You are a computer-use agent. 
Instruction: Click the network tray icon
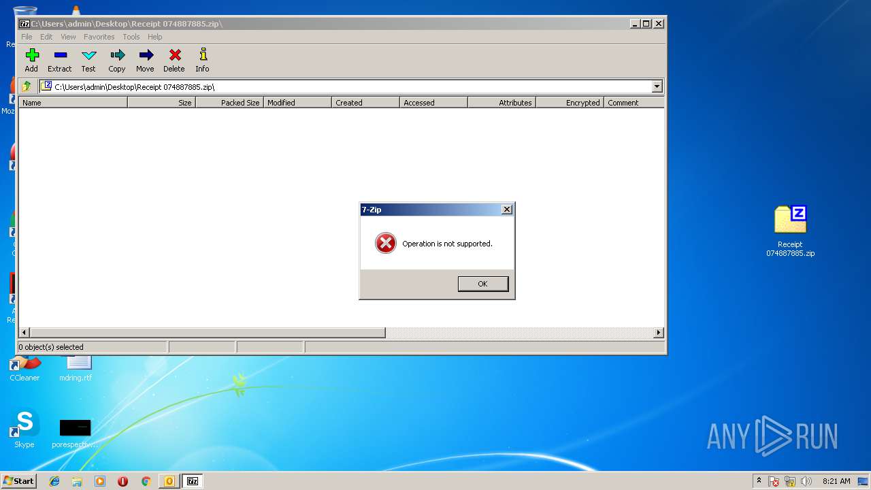tap(790, 481)
